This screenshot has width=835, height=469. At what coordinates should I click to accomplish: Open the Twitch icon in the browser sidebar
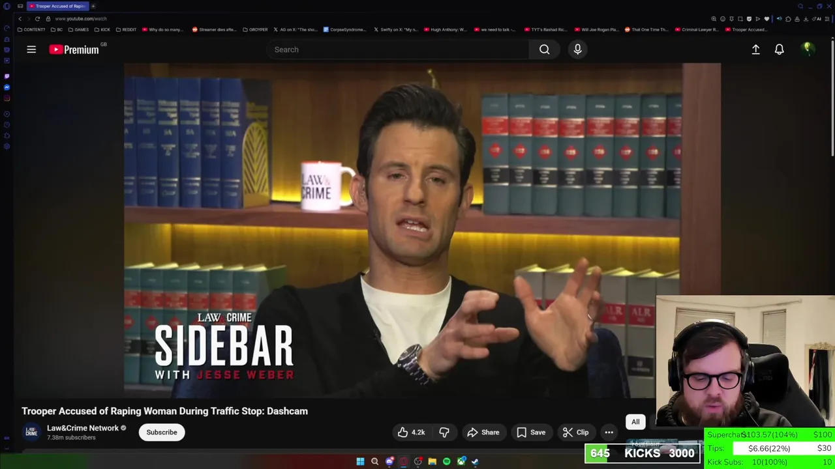pos(7,76)
